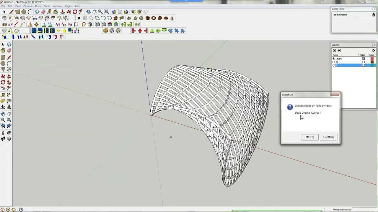
Task: Click the Add Layer plus icon
Action: tap(334, 50)
